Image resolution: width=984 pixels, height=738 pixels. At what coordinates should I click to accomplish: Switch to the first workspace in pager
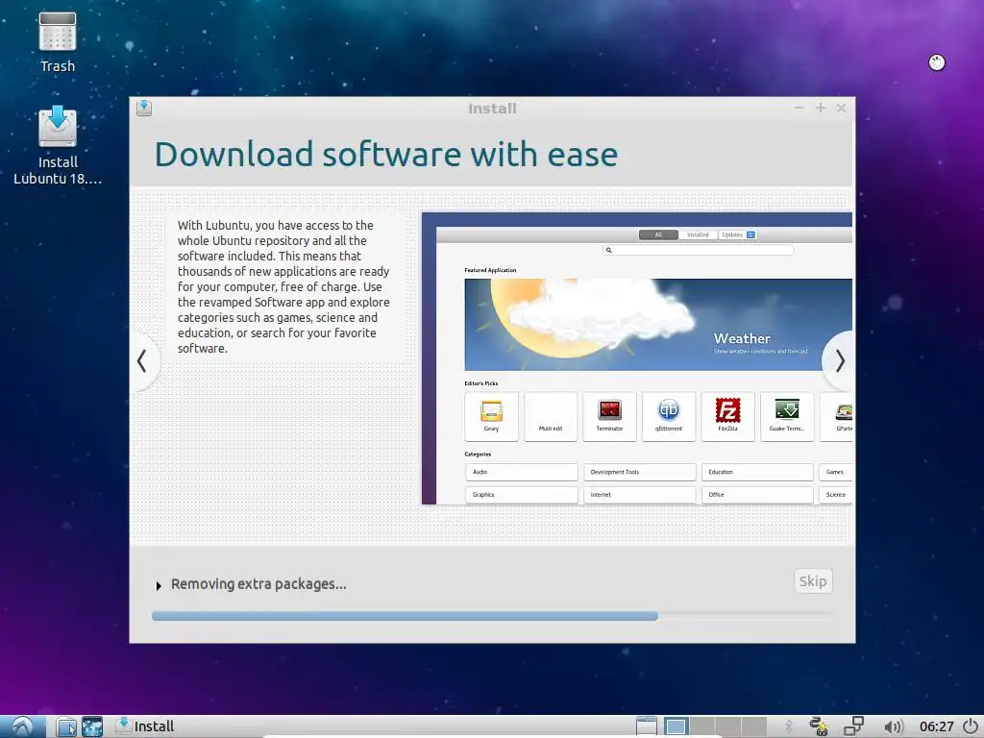pyautogui.click(x=676, y=726)
